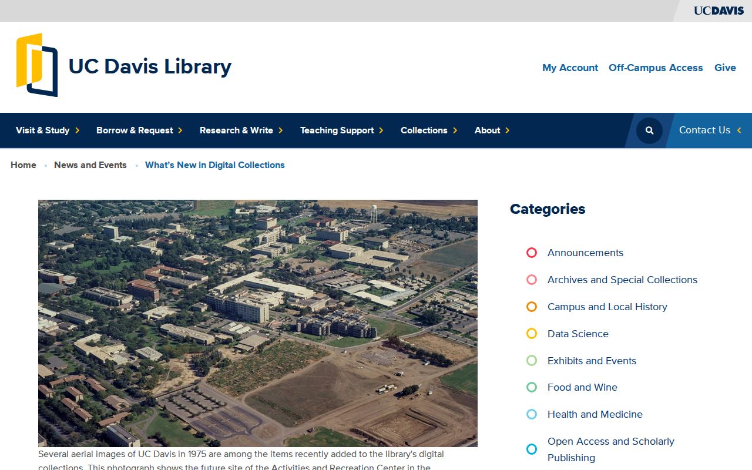This screenshot has height=470, width=752.
Task: Click the Archives and Special Collections circle marker
Action: tap(532, 280)
